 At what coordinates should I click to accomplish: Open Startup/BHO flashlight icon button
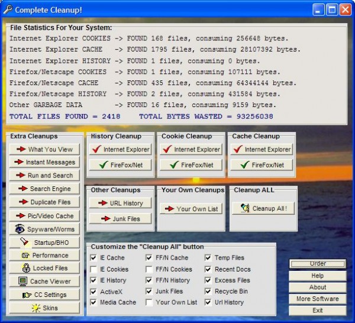click(x=44, y=242)
